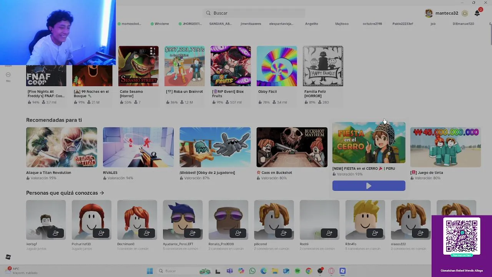Click friend name DiEmanuel120
The width and height of the screenshot is (492, 277).
click(x=463, y=24)
